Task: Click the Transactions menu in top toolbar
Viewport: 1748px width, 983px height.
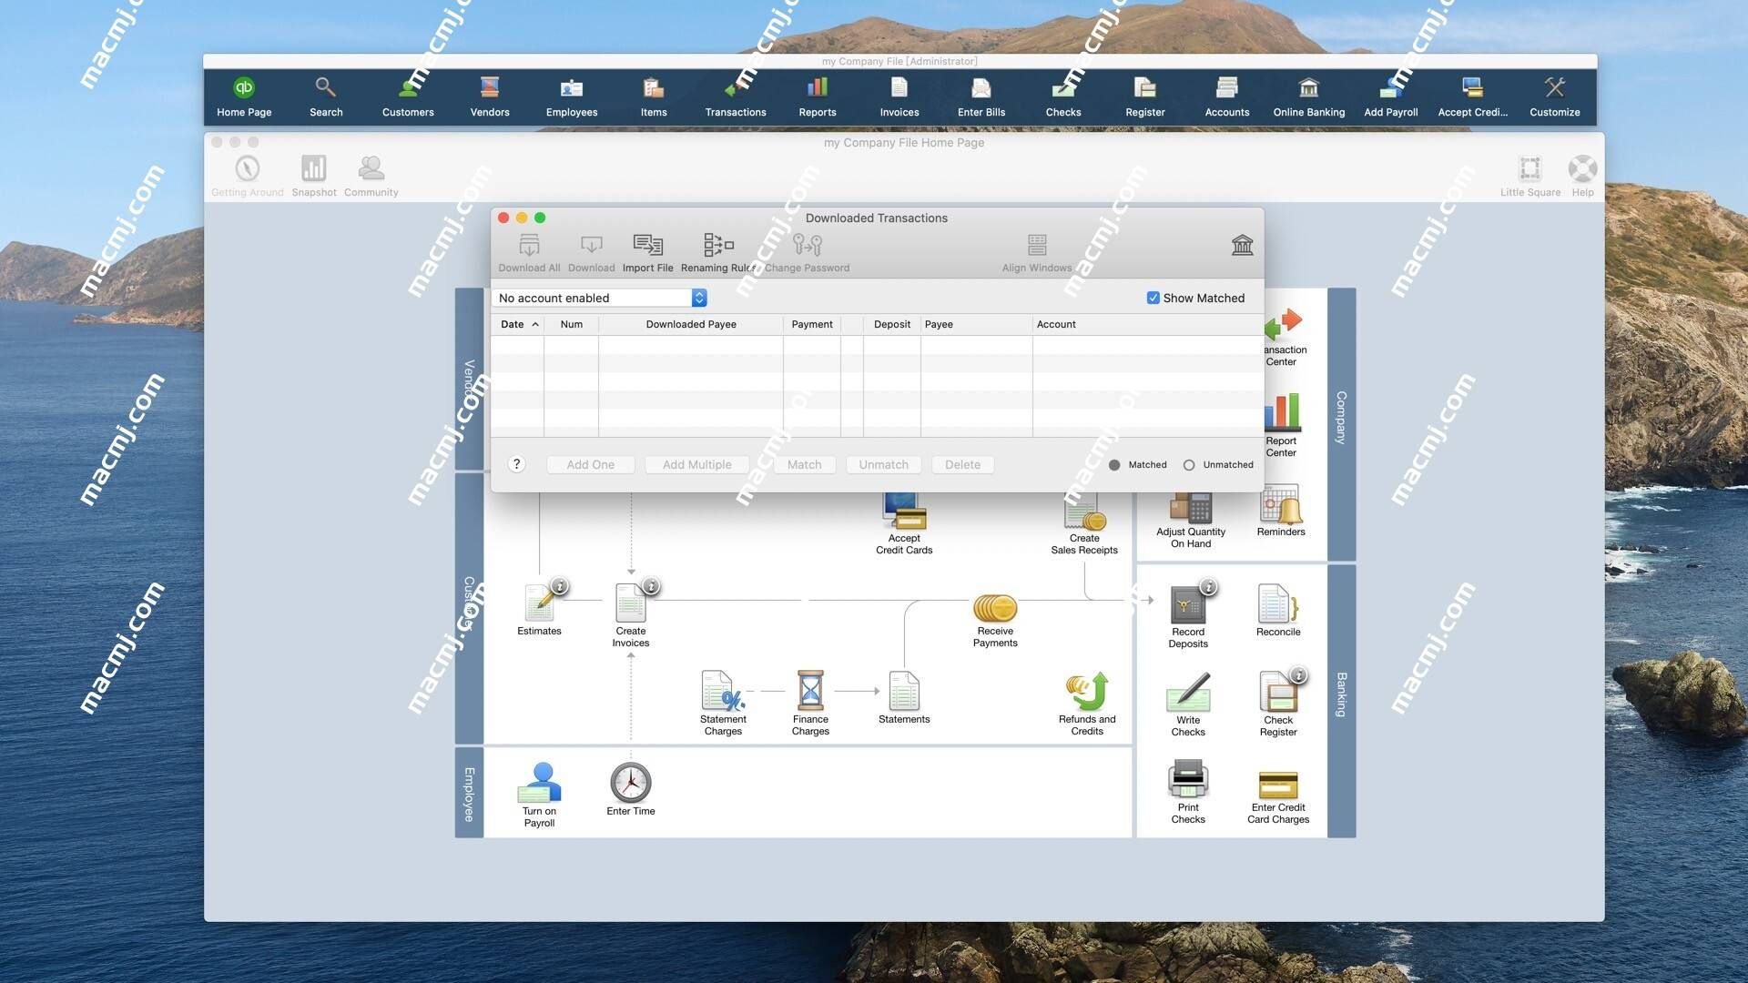Action: (x=735, y=96)
